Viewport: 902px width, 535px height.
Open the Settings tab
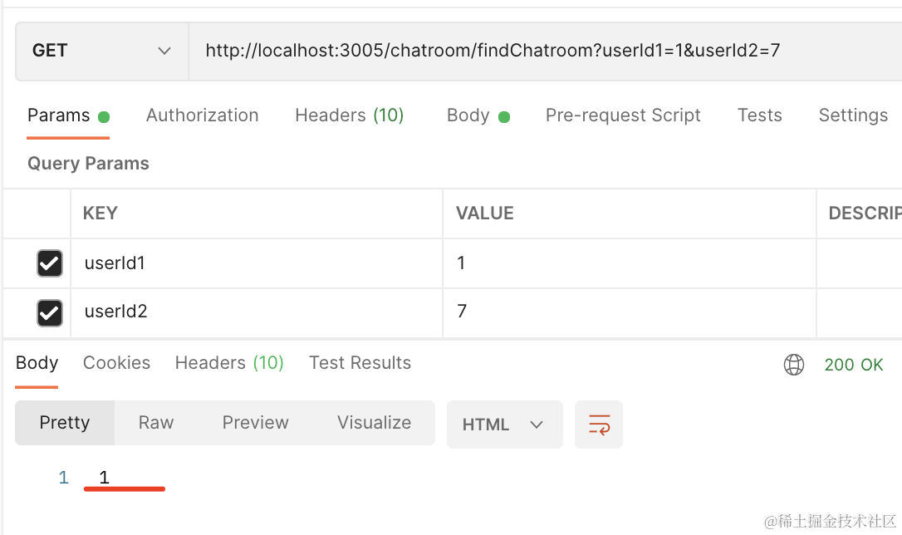[x=853, y=115]
